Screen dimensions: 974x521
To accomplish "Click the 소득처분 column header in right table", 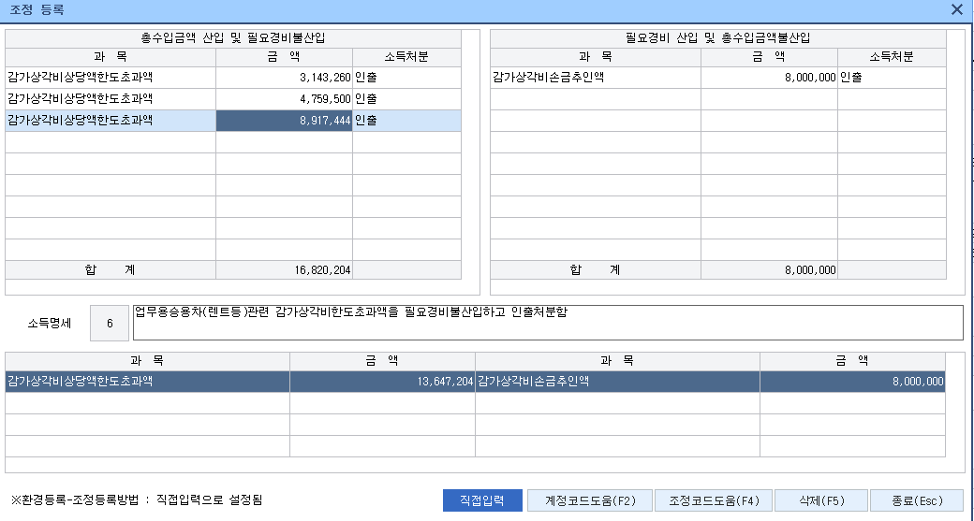I will (x=891, y=56).
